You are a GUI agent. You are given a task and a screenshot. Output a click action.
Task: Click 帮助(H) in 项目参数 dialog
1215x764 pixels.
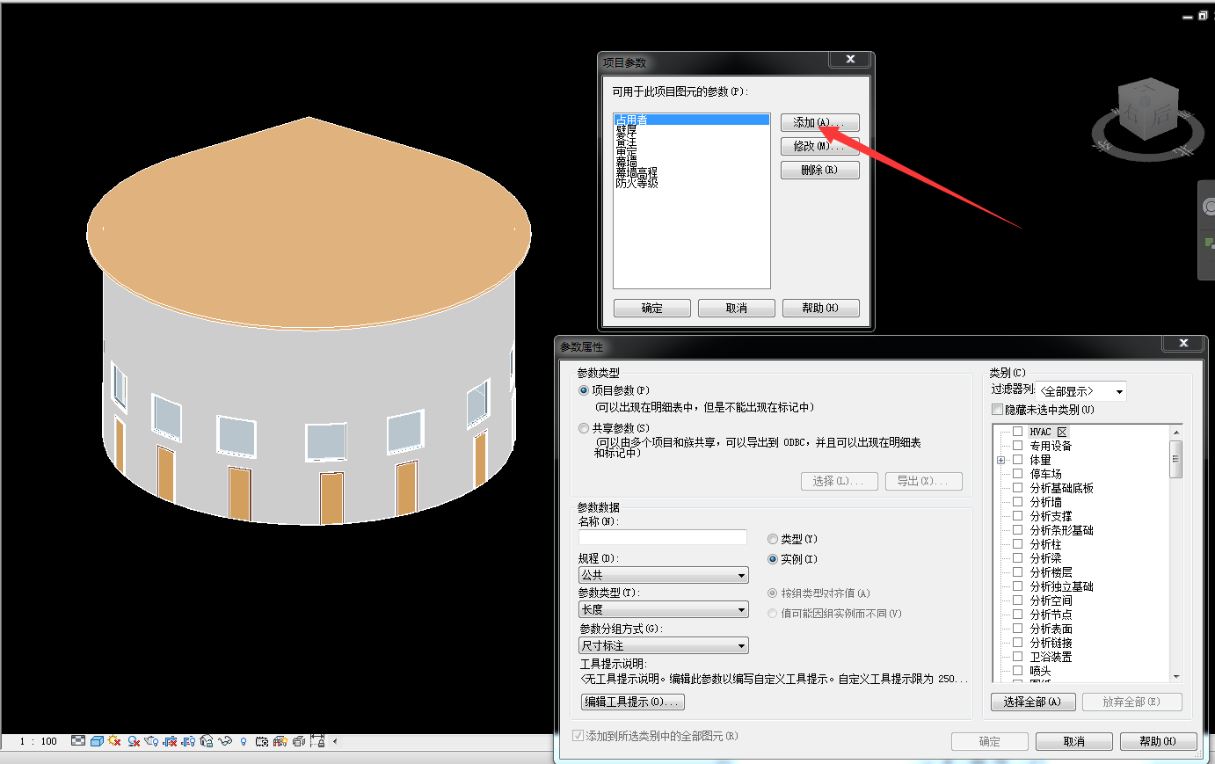tap(820, 309)
